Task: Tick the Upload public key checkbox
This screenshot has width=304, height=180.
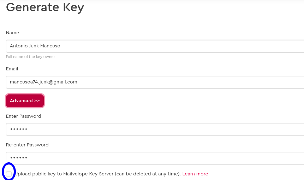Action: (x=9, y=174)
